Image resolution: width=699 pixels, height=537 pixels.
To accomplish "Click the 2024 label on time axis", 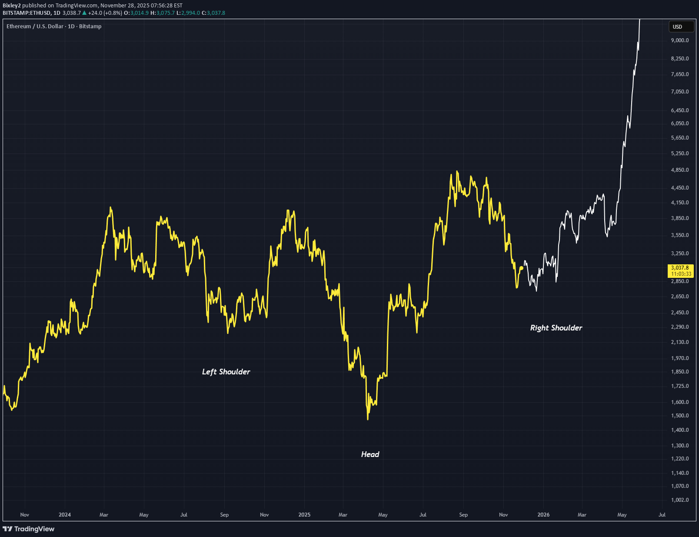I will click(x=65, y=515).
